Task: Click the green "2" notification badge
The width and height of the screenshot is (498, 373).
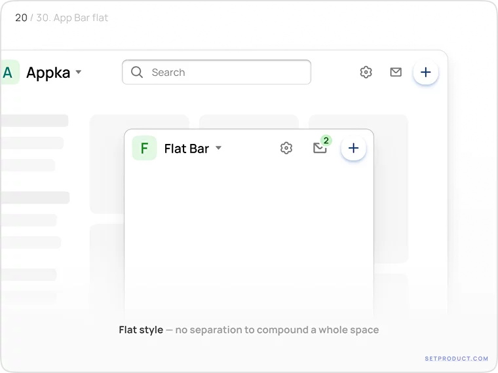Action: pos(326,141)
